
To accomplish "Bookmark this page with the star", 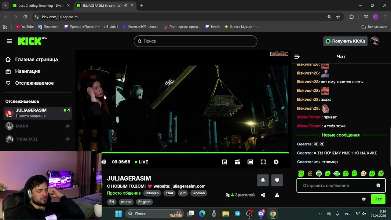I will click(x=338, y=17).
